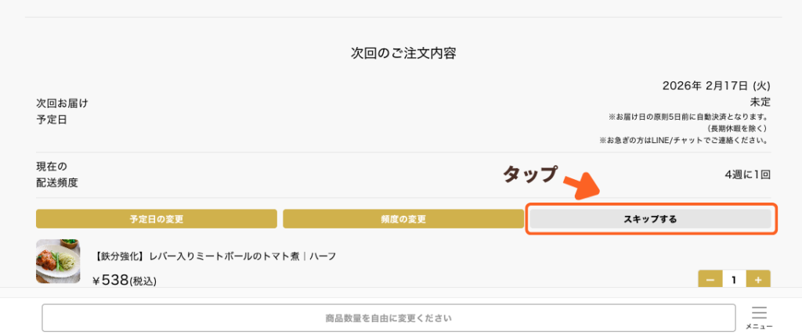Click the 2026年 2月17日 delivery date
The image size is (802, 334).
[x=716, y=85]
